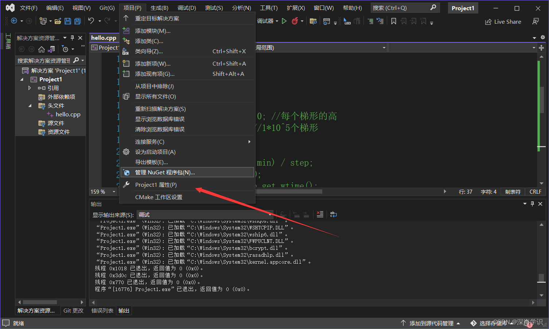
Task: Toggle a bookmark with the bookmark icon
Action: (x=394, y=21)
